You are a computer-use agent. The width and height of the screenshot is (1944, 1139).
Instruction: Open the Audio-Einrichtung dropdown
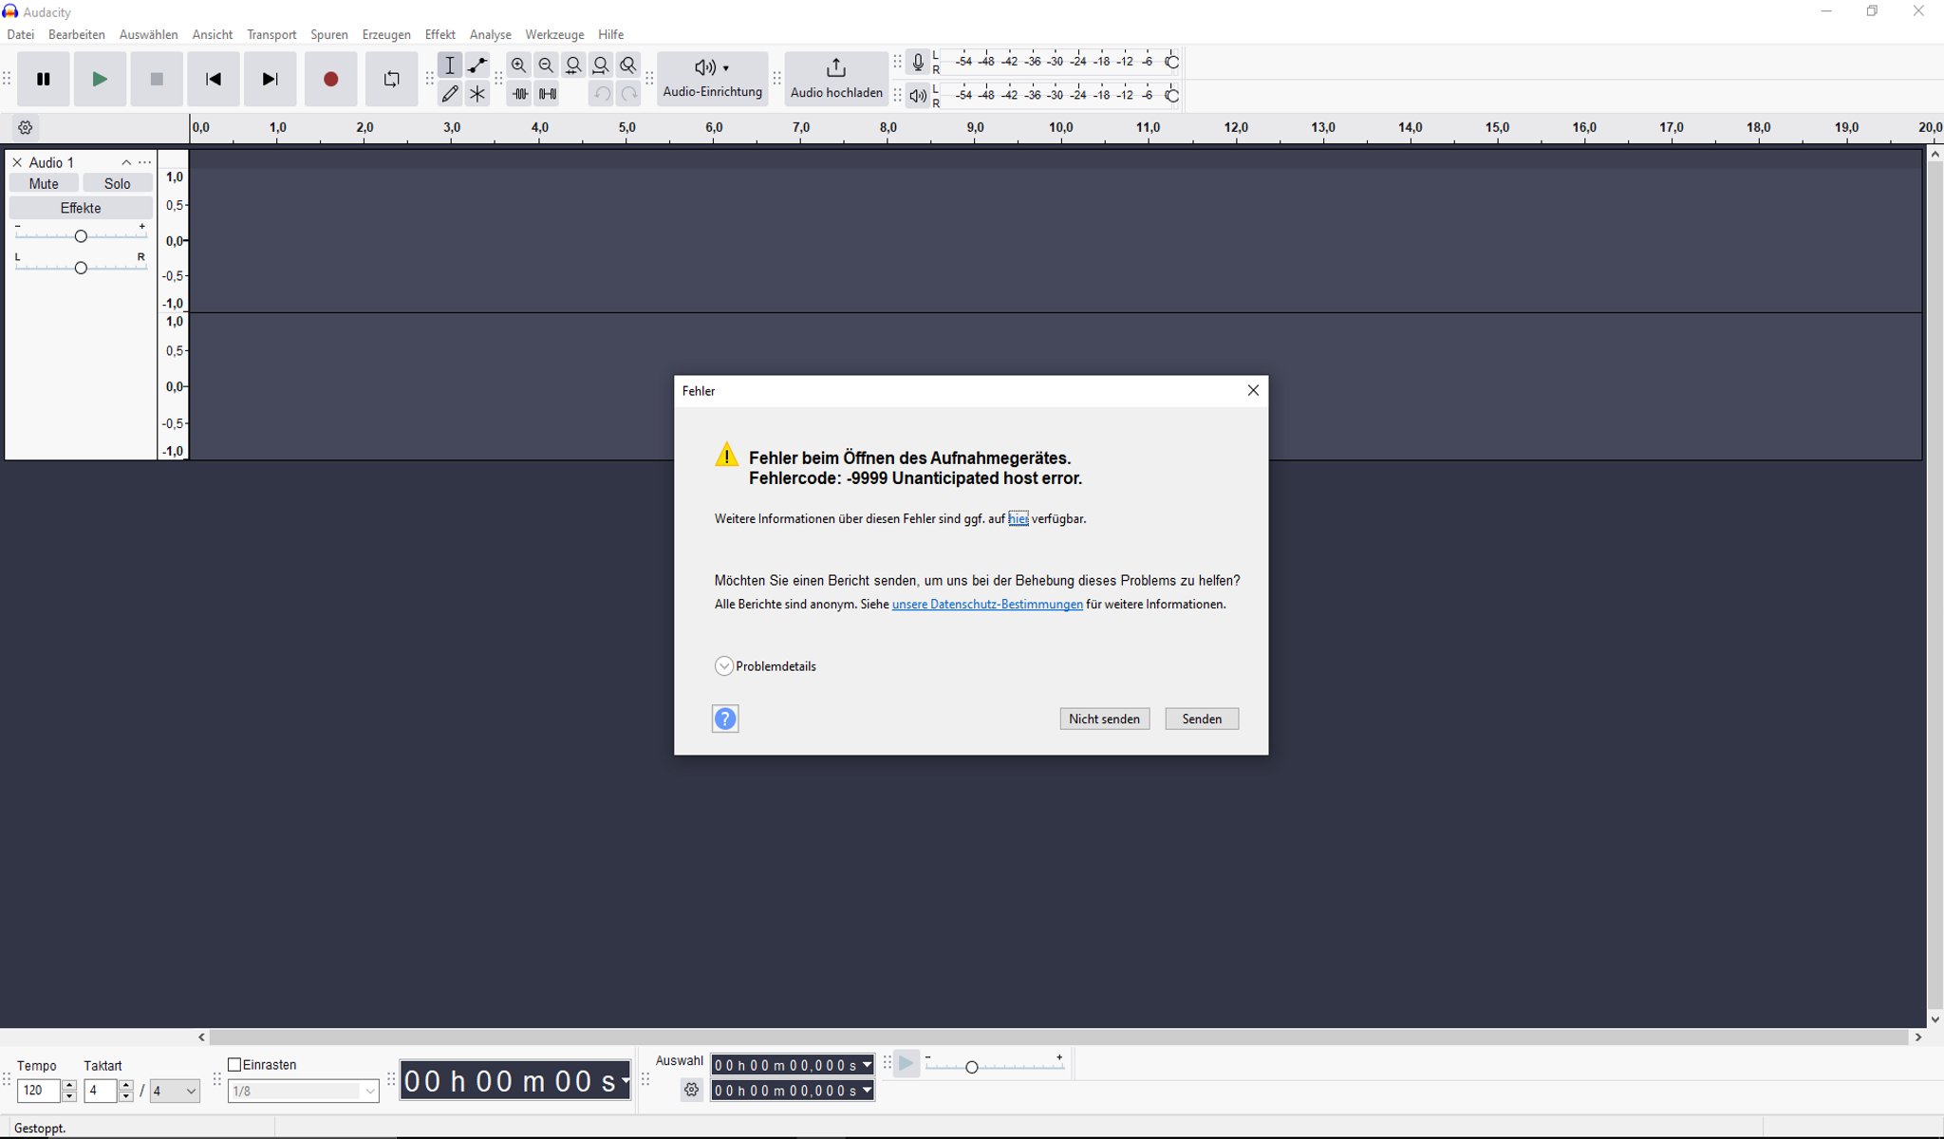click(712, 79)
